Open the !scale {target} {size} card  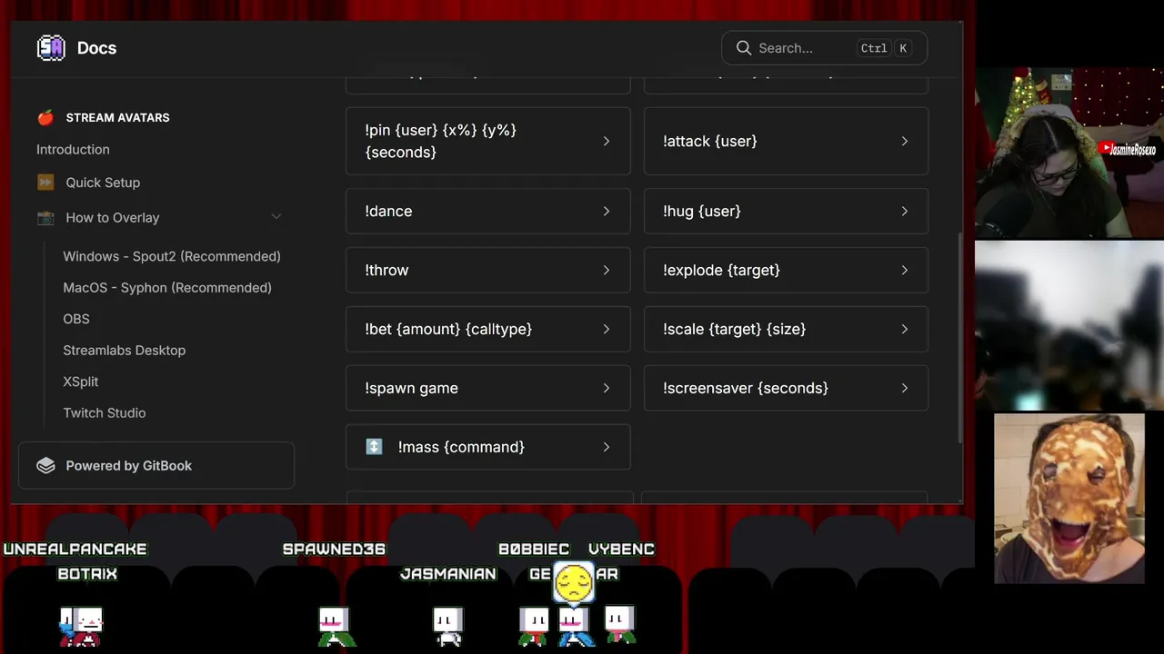[x=787, y=329]
